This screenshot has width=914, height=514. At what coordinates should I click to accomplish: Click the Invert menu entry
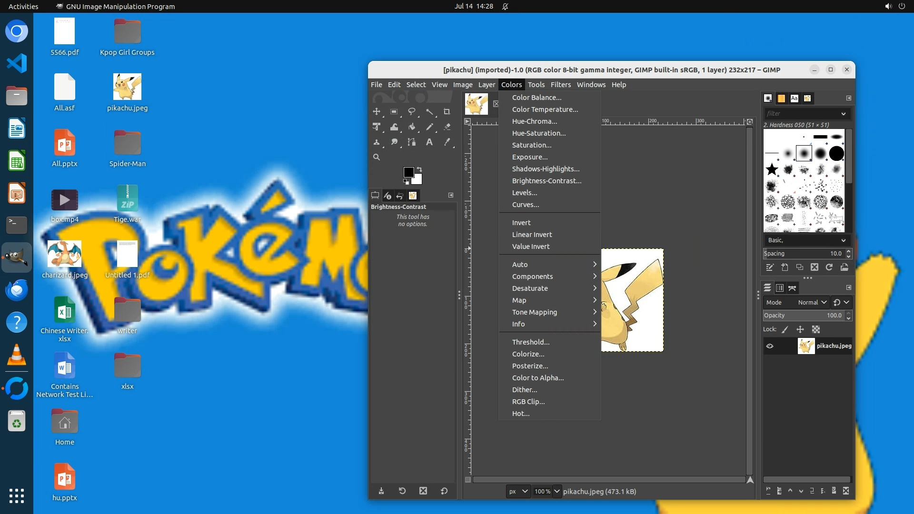tap(521, 223)
